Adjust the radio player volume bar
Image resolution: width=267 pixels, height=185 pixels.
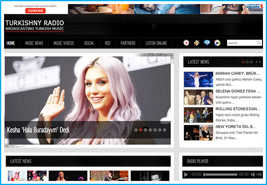click(258, 174)
